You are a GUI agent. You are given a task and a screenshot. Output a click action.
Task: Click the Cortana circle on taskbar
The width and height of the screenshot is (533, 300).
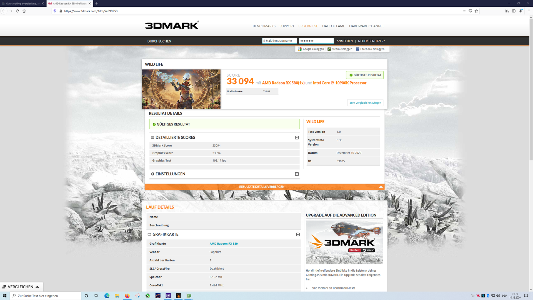pos(86,296)
